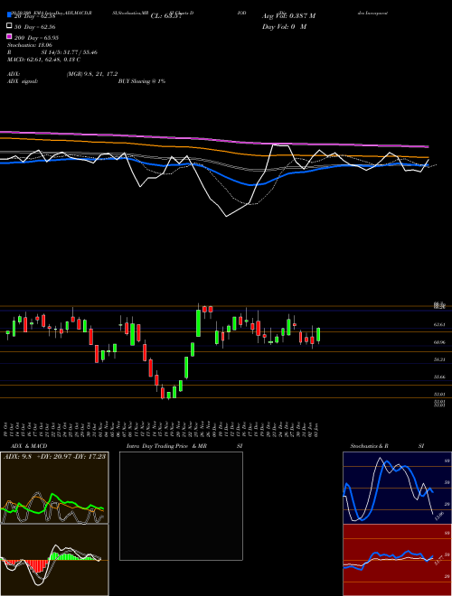The image size is (452, 596).
Task: Select the '200 Day = 65.93' legend text
Action: [x=36, y=38]
